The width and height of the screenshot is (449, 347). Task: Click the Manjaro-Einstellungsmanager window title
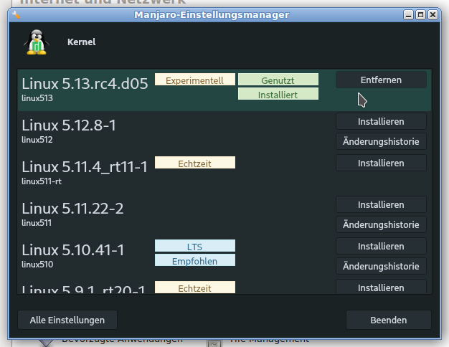[212, 14]
